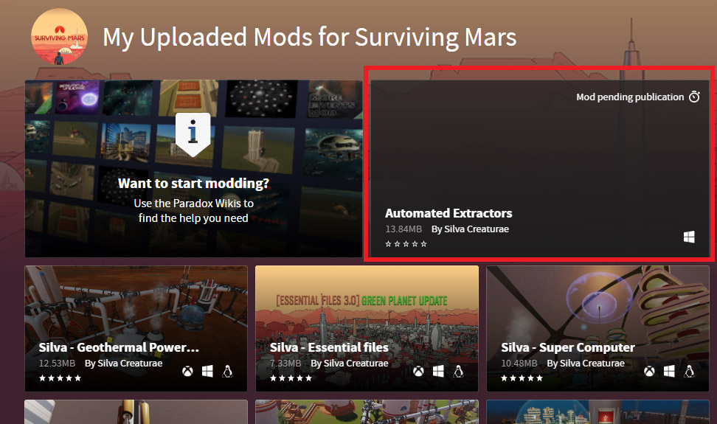Open Silva - Super Computer mod title
This screenshot has width=717, height=424.
[568, 348]
